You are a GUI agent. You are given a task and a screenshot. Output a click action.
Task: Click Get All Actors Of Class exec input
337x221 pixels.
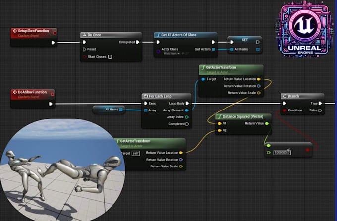(158, 42)
